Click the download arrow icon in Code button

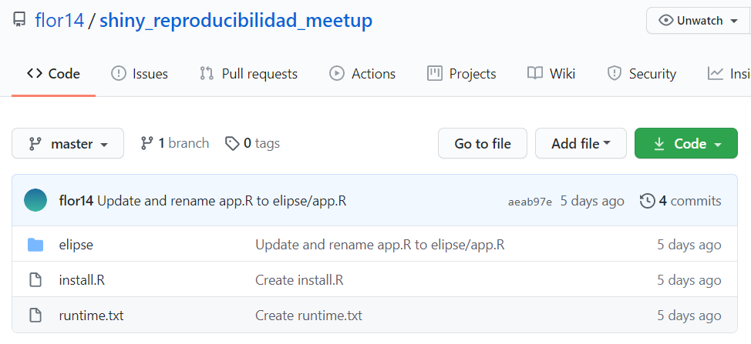(659, 143)
